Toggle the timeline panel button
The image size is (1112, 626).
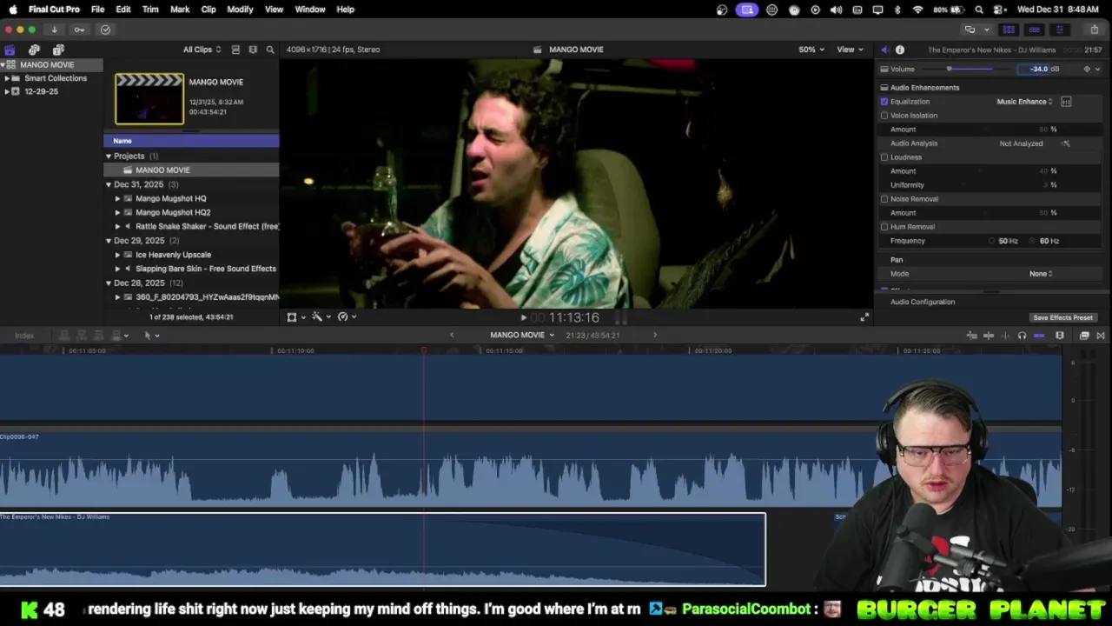point(1034,30)
